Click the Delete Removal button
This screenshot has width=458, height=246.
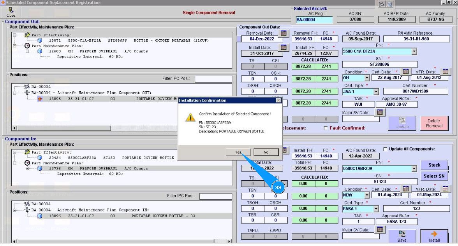(434, 123)
